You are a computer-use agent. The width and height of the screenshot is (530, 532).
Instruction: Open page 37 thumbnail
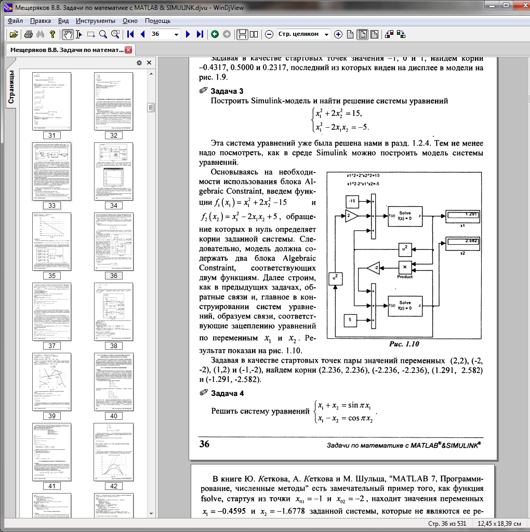pos(52,312)
